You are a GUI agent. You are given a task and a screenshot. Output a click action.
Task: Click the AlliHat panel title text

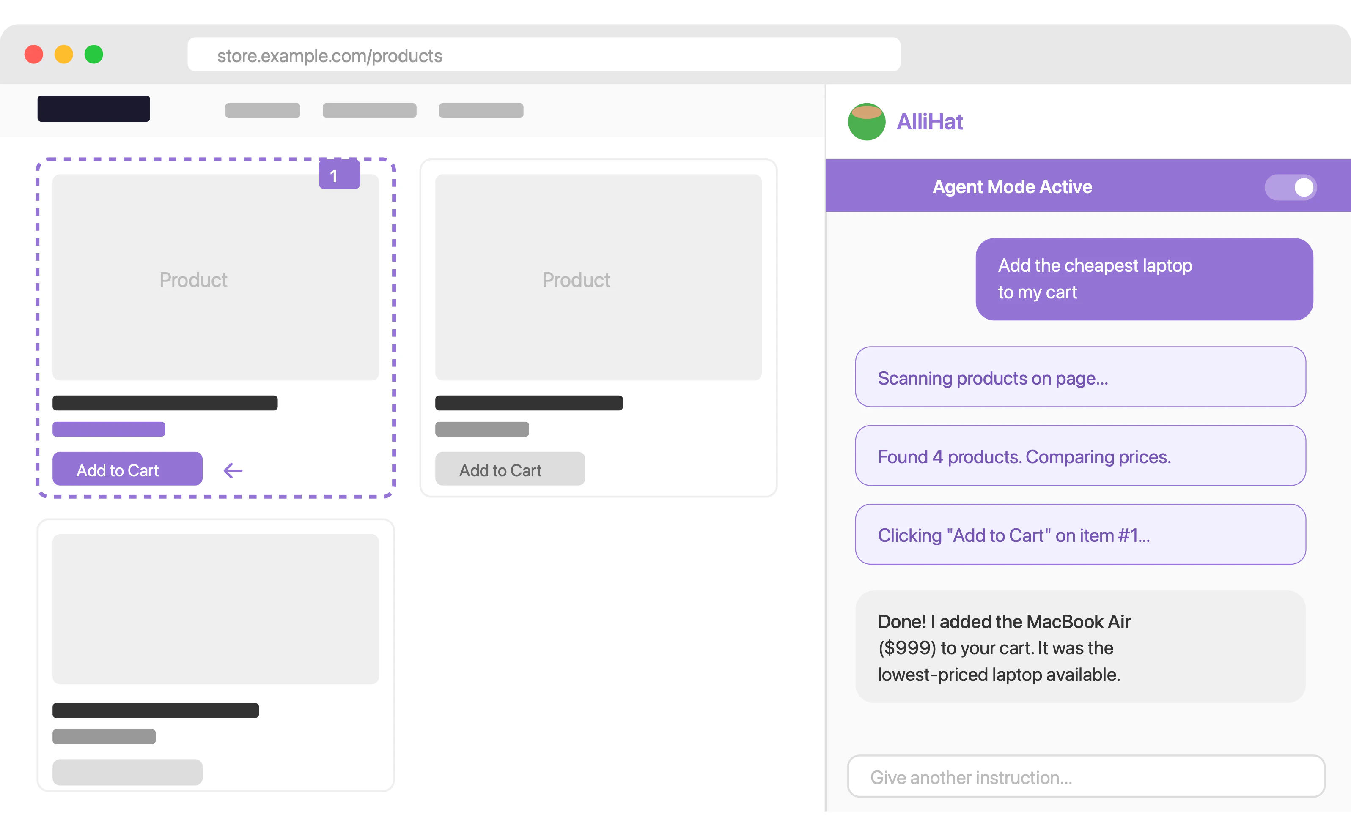tap(929, 122)
